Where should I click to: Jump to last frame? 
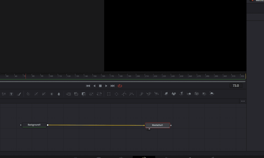click(112, 86)
